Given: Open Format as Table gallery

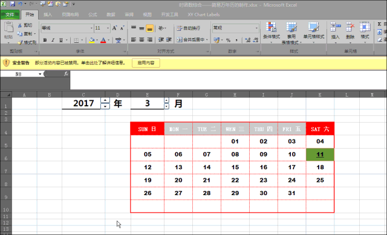Looking at the screenshot, I should pos(291,33).
